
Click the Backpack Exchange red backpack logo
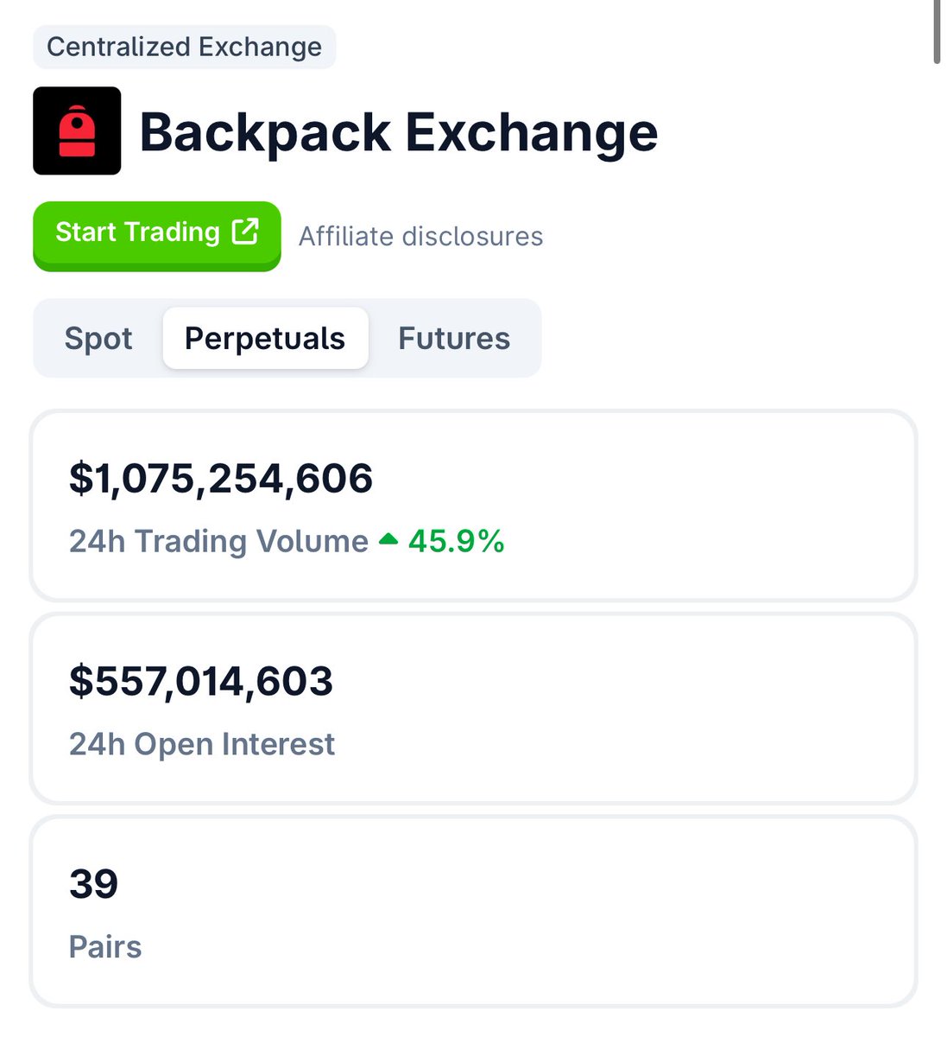click(77, 130)
